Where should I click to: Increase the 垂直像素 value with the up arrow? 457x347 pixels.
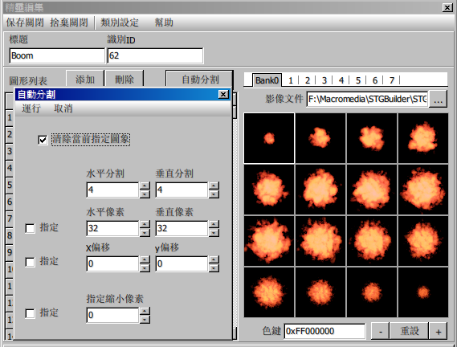point(214,224)
